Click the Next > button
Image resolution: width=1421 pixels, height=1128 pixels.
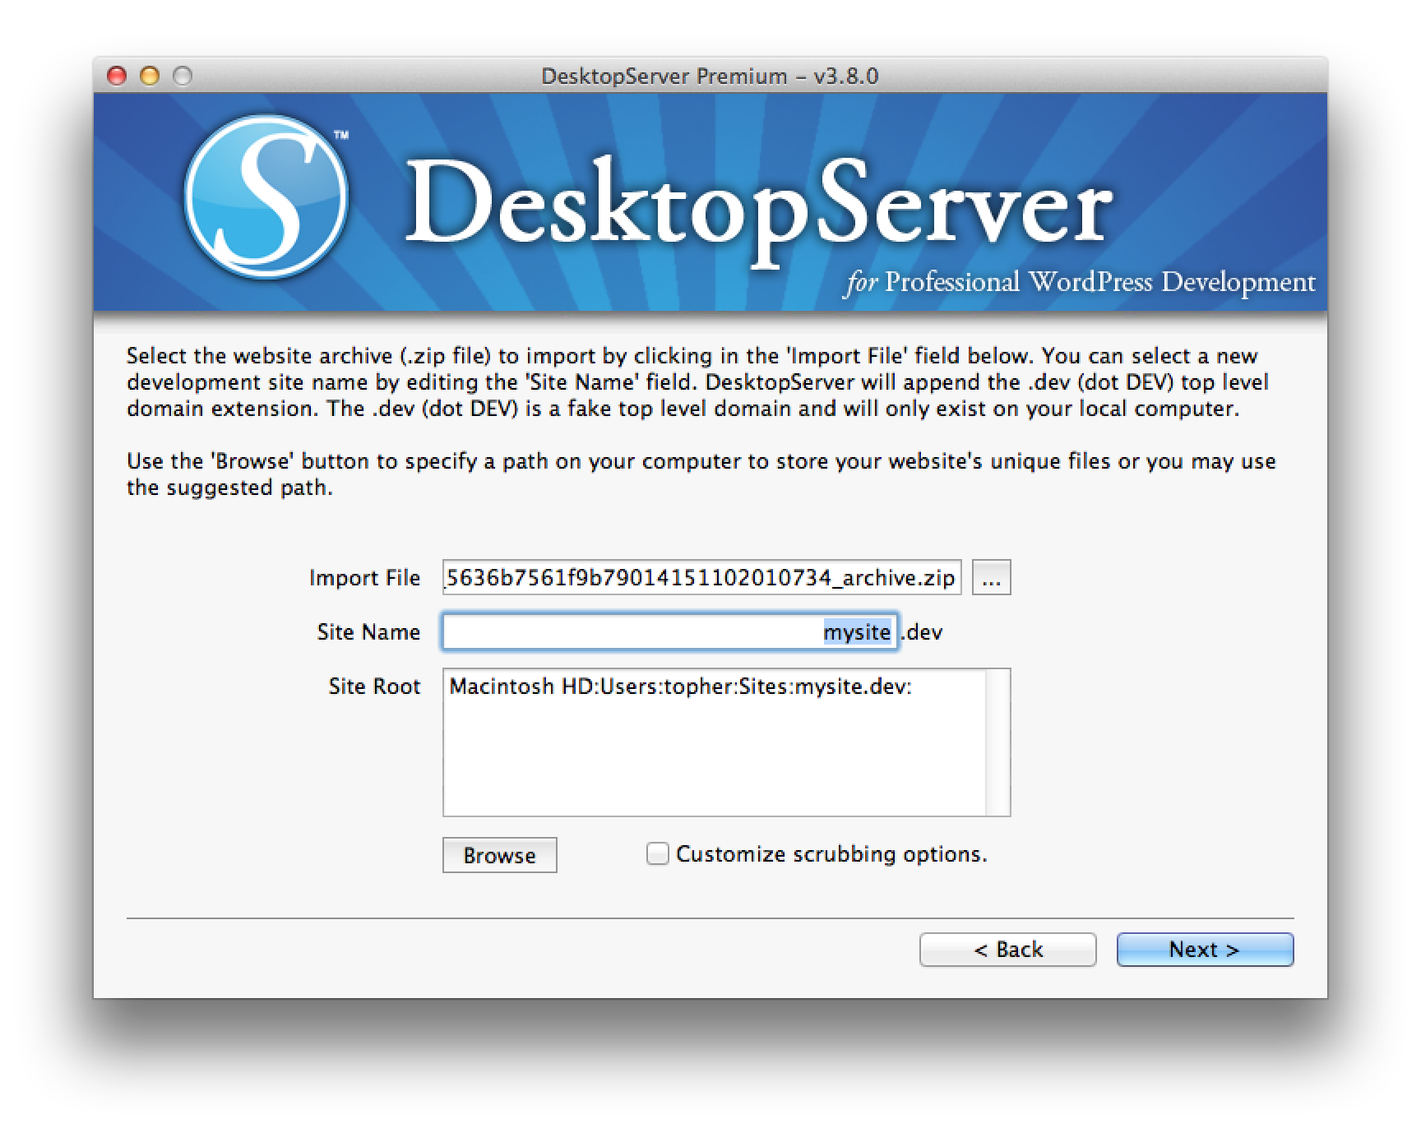[1205, 950]
